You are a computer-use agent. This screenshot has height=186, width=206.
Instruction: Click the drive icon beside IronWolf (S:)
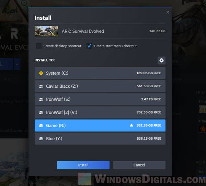coord(41,99)
